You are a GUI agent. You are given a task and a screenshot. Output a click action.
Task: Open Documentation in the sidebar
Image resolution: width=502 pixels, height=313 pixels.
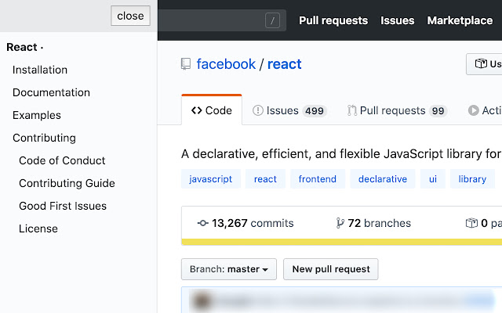pyautogui.click(x=51, y=92)
